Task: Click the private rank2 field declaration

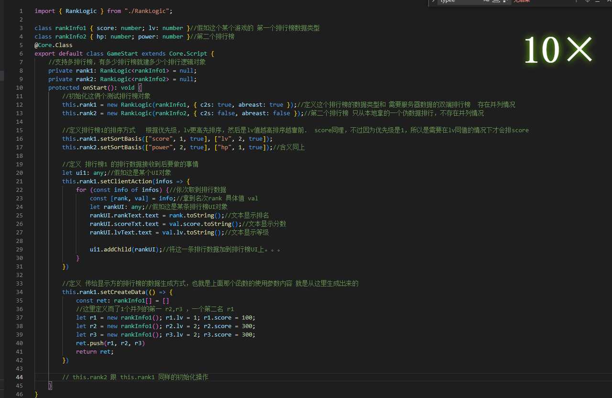Action: point(122,79)
